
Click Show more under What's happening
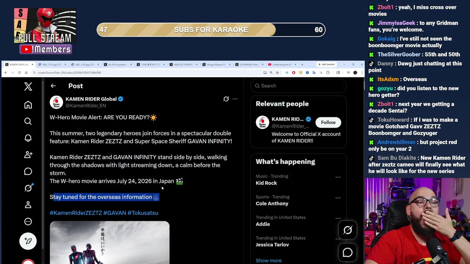[x=268, y=261]
